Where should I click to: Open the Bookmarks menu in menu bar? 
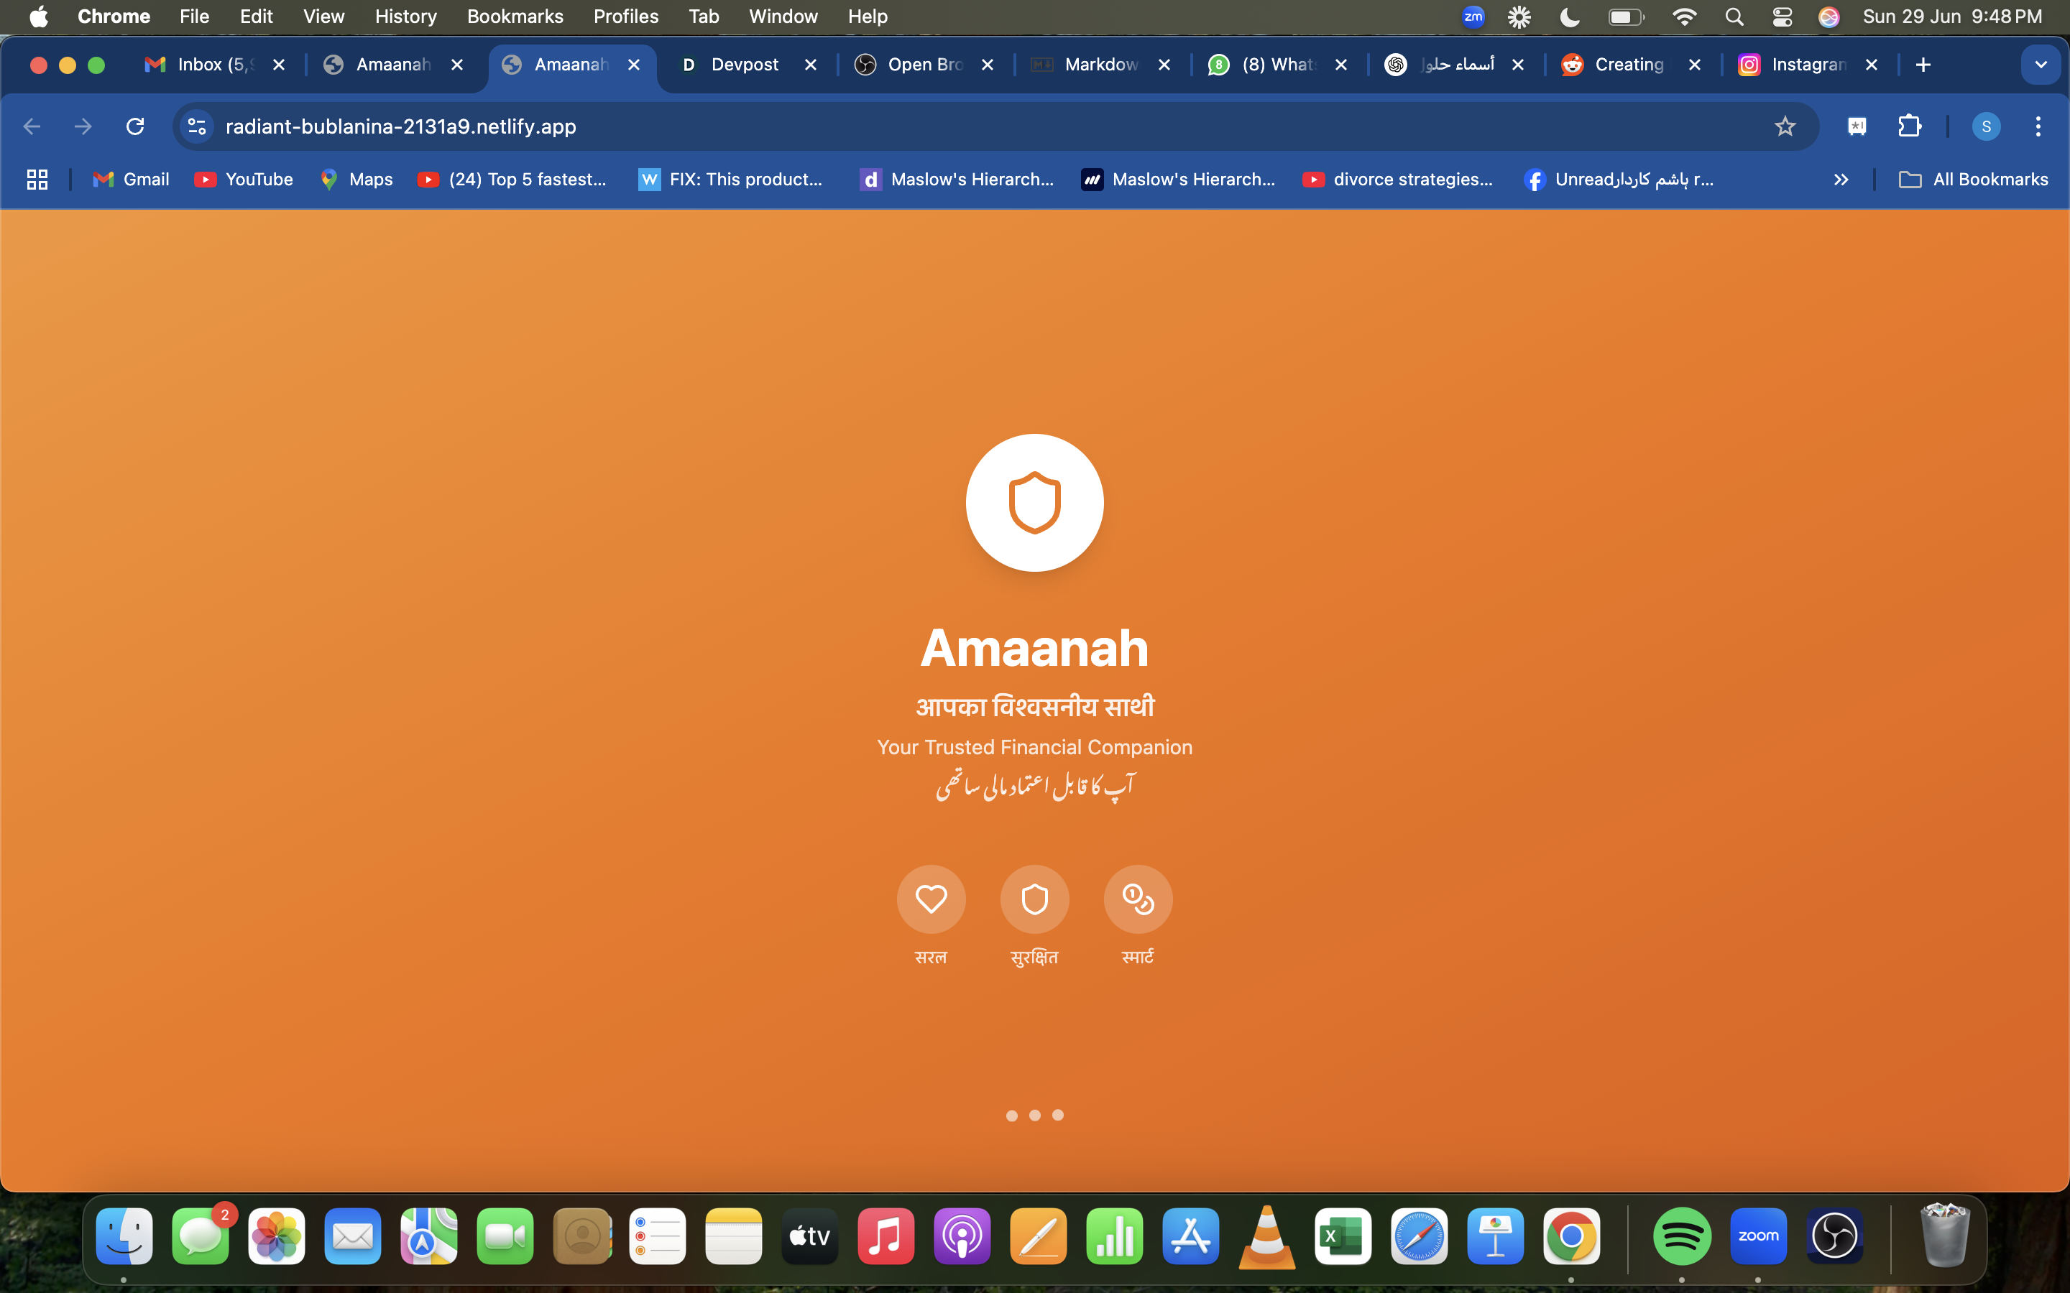514,17
